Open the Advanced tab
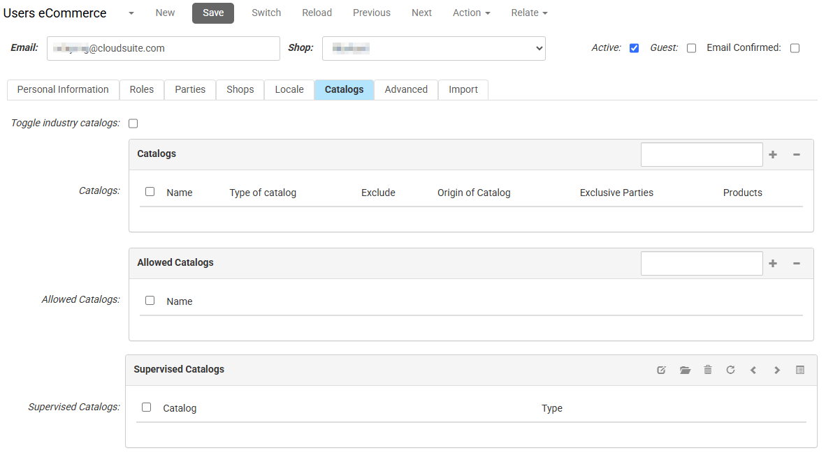This screenshot has height=457, width=826. click(406, 89)
